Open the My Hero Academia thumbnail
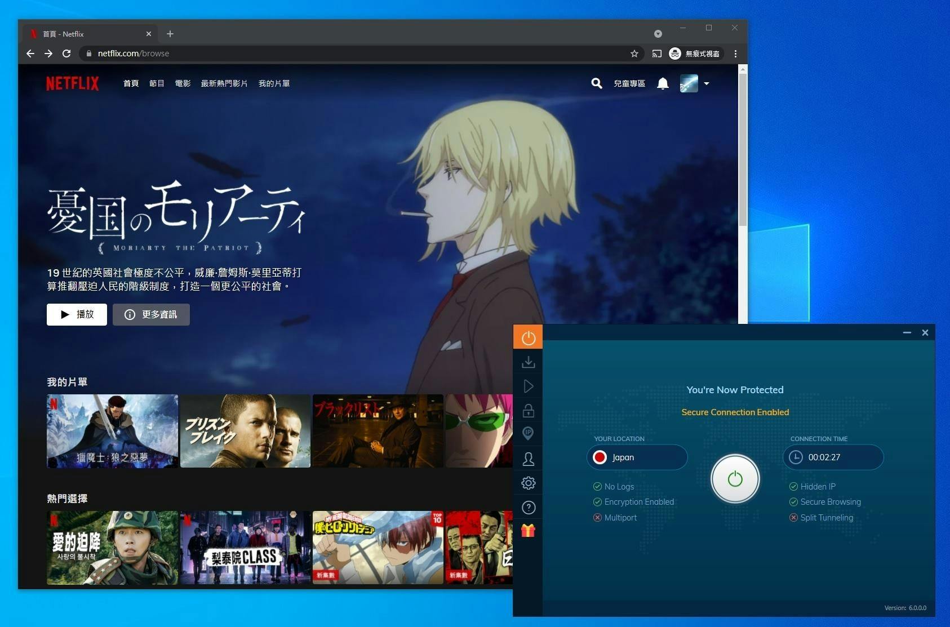 click(x=378, y=548)
